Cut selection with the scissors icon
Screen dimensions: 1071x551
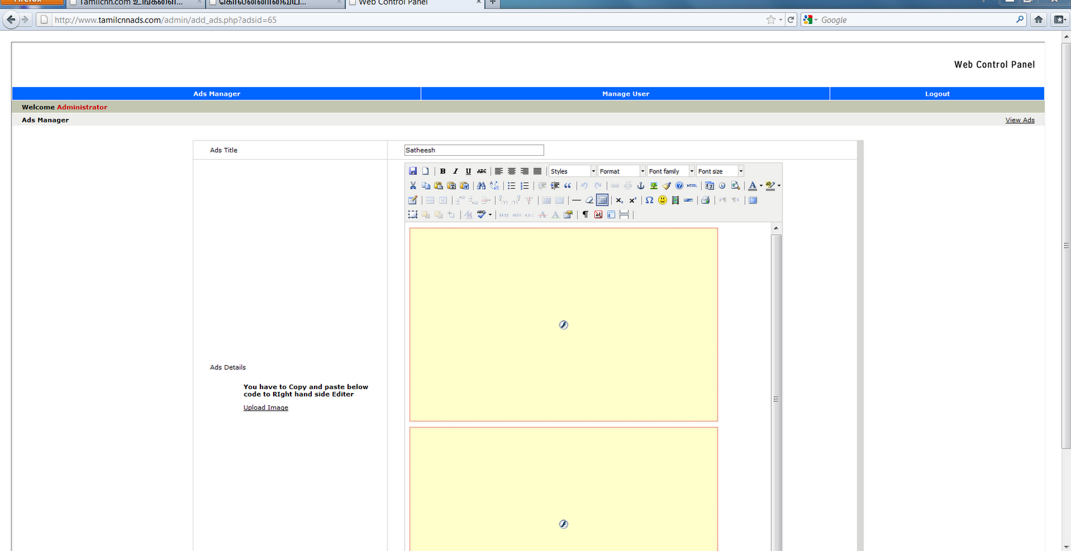(413, 186)
